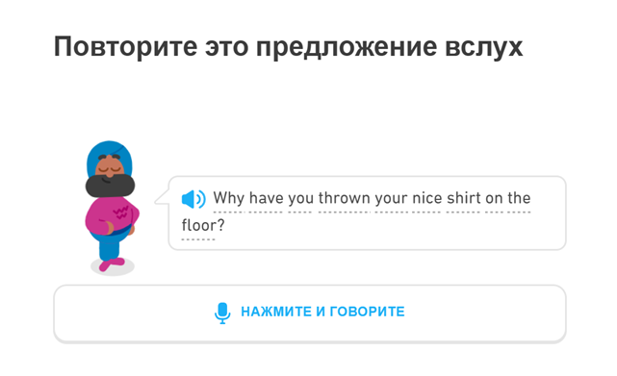This screenshot has width=617, height=376.
Task: Show hint for the word "have"
Action: (266, 198)
